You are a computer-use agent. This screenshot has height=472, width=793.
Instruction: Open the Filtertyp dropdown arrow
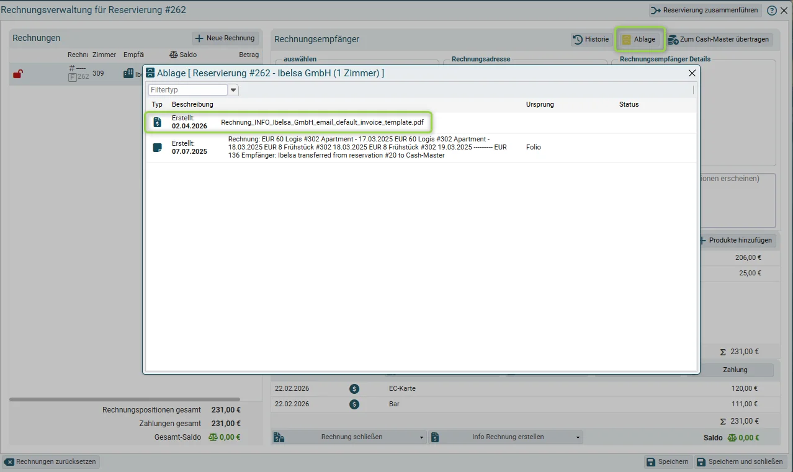[x=233, y=90]
